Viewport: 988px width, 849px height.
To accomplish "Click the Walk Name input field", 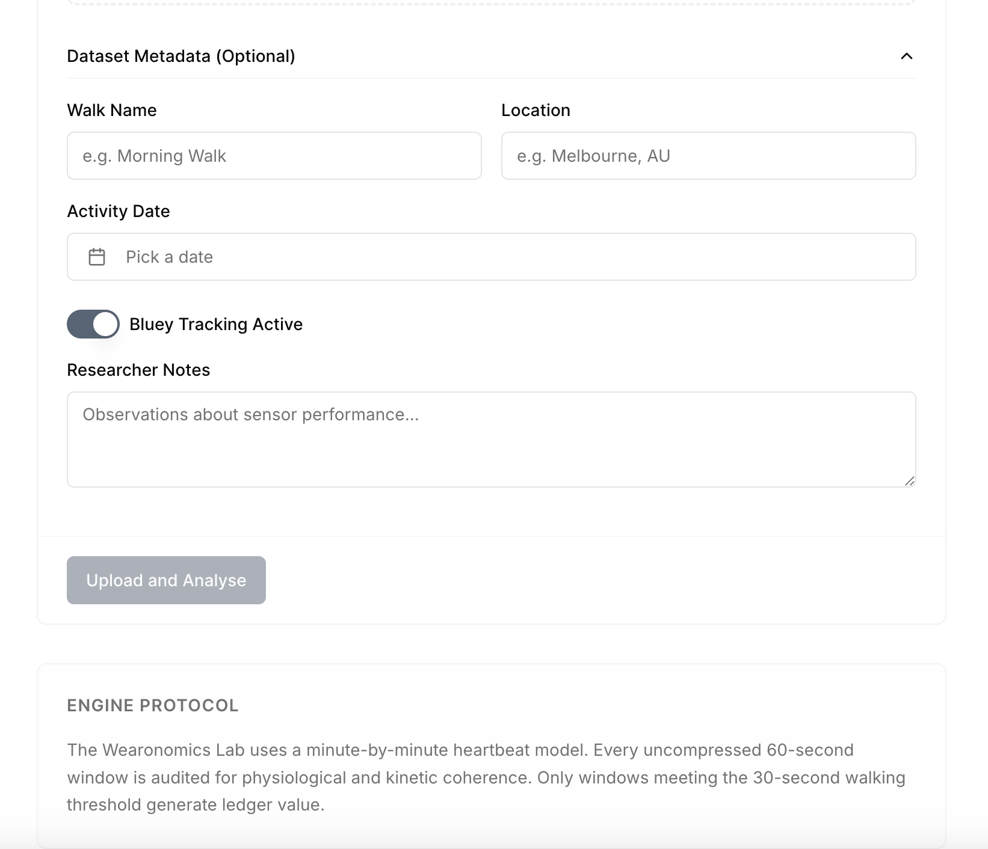I will click(274, 156).
